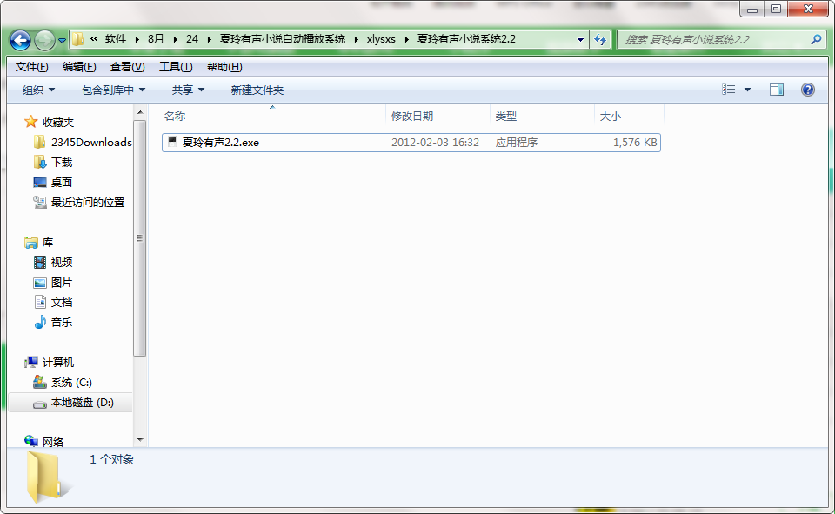Screen dimensions: 835x514
Task: Launch 夏玲有声2.2.exe from the file list
Action: point(217,142)
